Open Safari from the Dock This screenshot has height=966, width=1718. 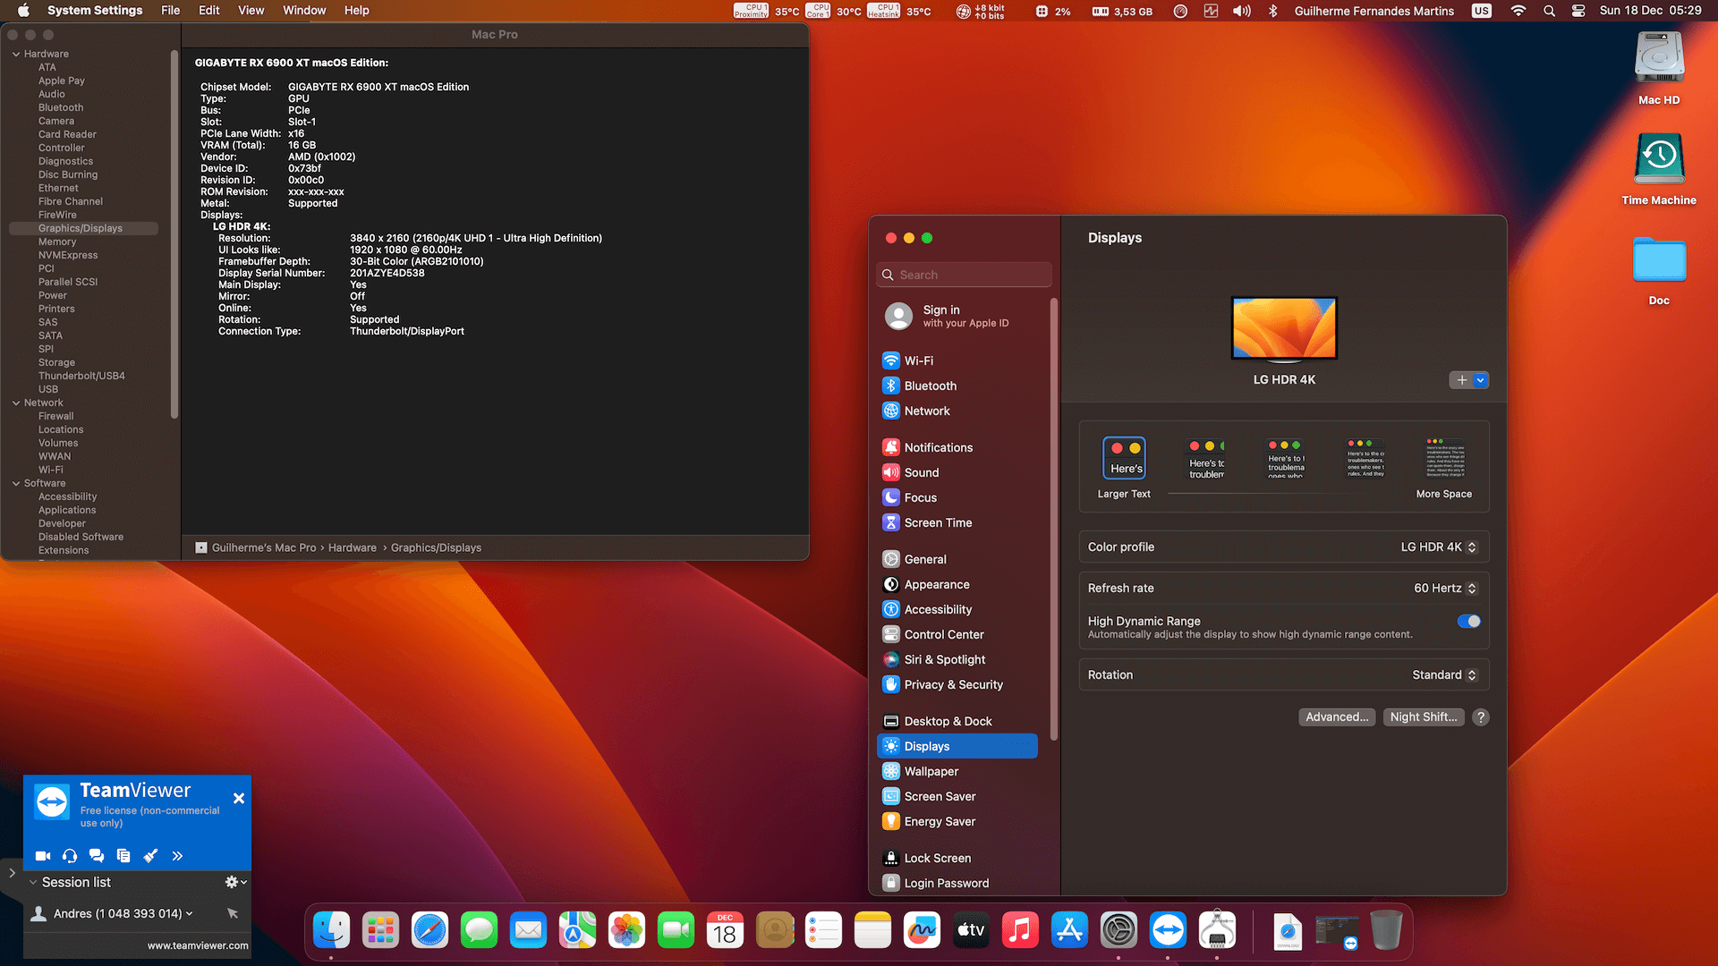point(429,931)
